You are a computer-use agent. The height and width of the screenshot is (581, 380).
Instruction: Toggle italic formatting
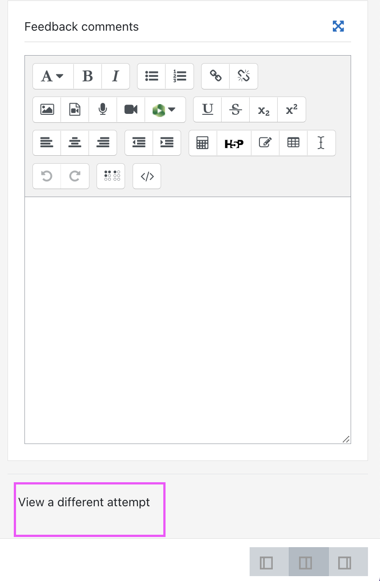point(116,76)
